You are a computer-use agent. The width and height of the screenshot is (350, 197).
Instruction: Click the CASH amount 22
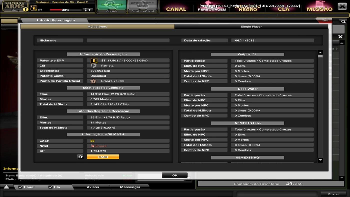pyautogui.click(x=128, y=141)
